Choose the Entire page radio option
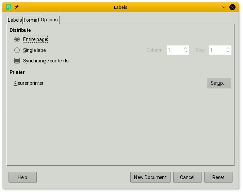The width and height of the screenshot is (243, 193). point(17,39)
